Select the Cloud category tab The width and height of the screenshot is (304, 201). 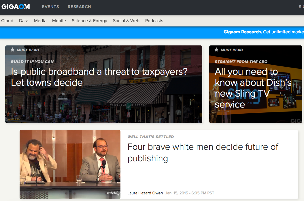(7, 21)
